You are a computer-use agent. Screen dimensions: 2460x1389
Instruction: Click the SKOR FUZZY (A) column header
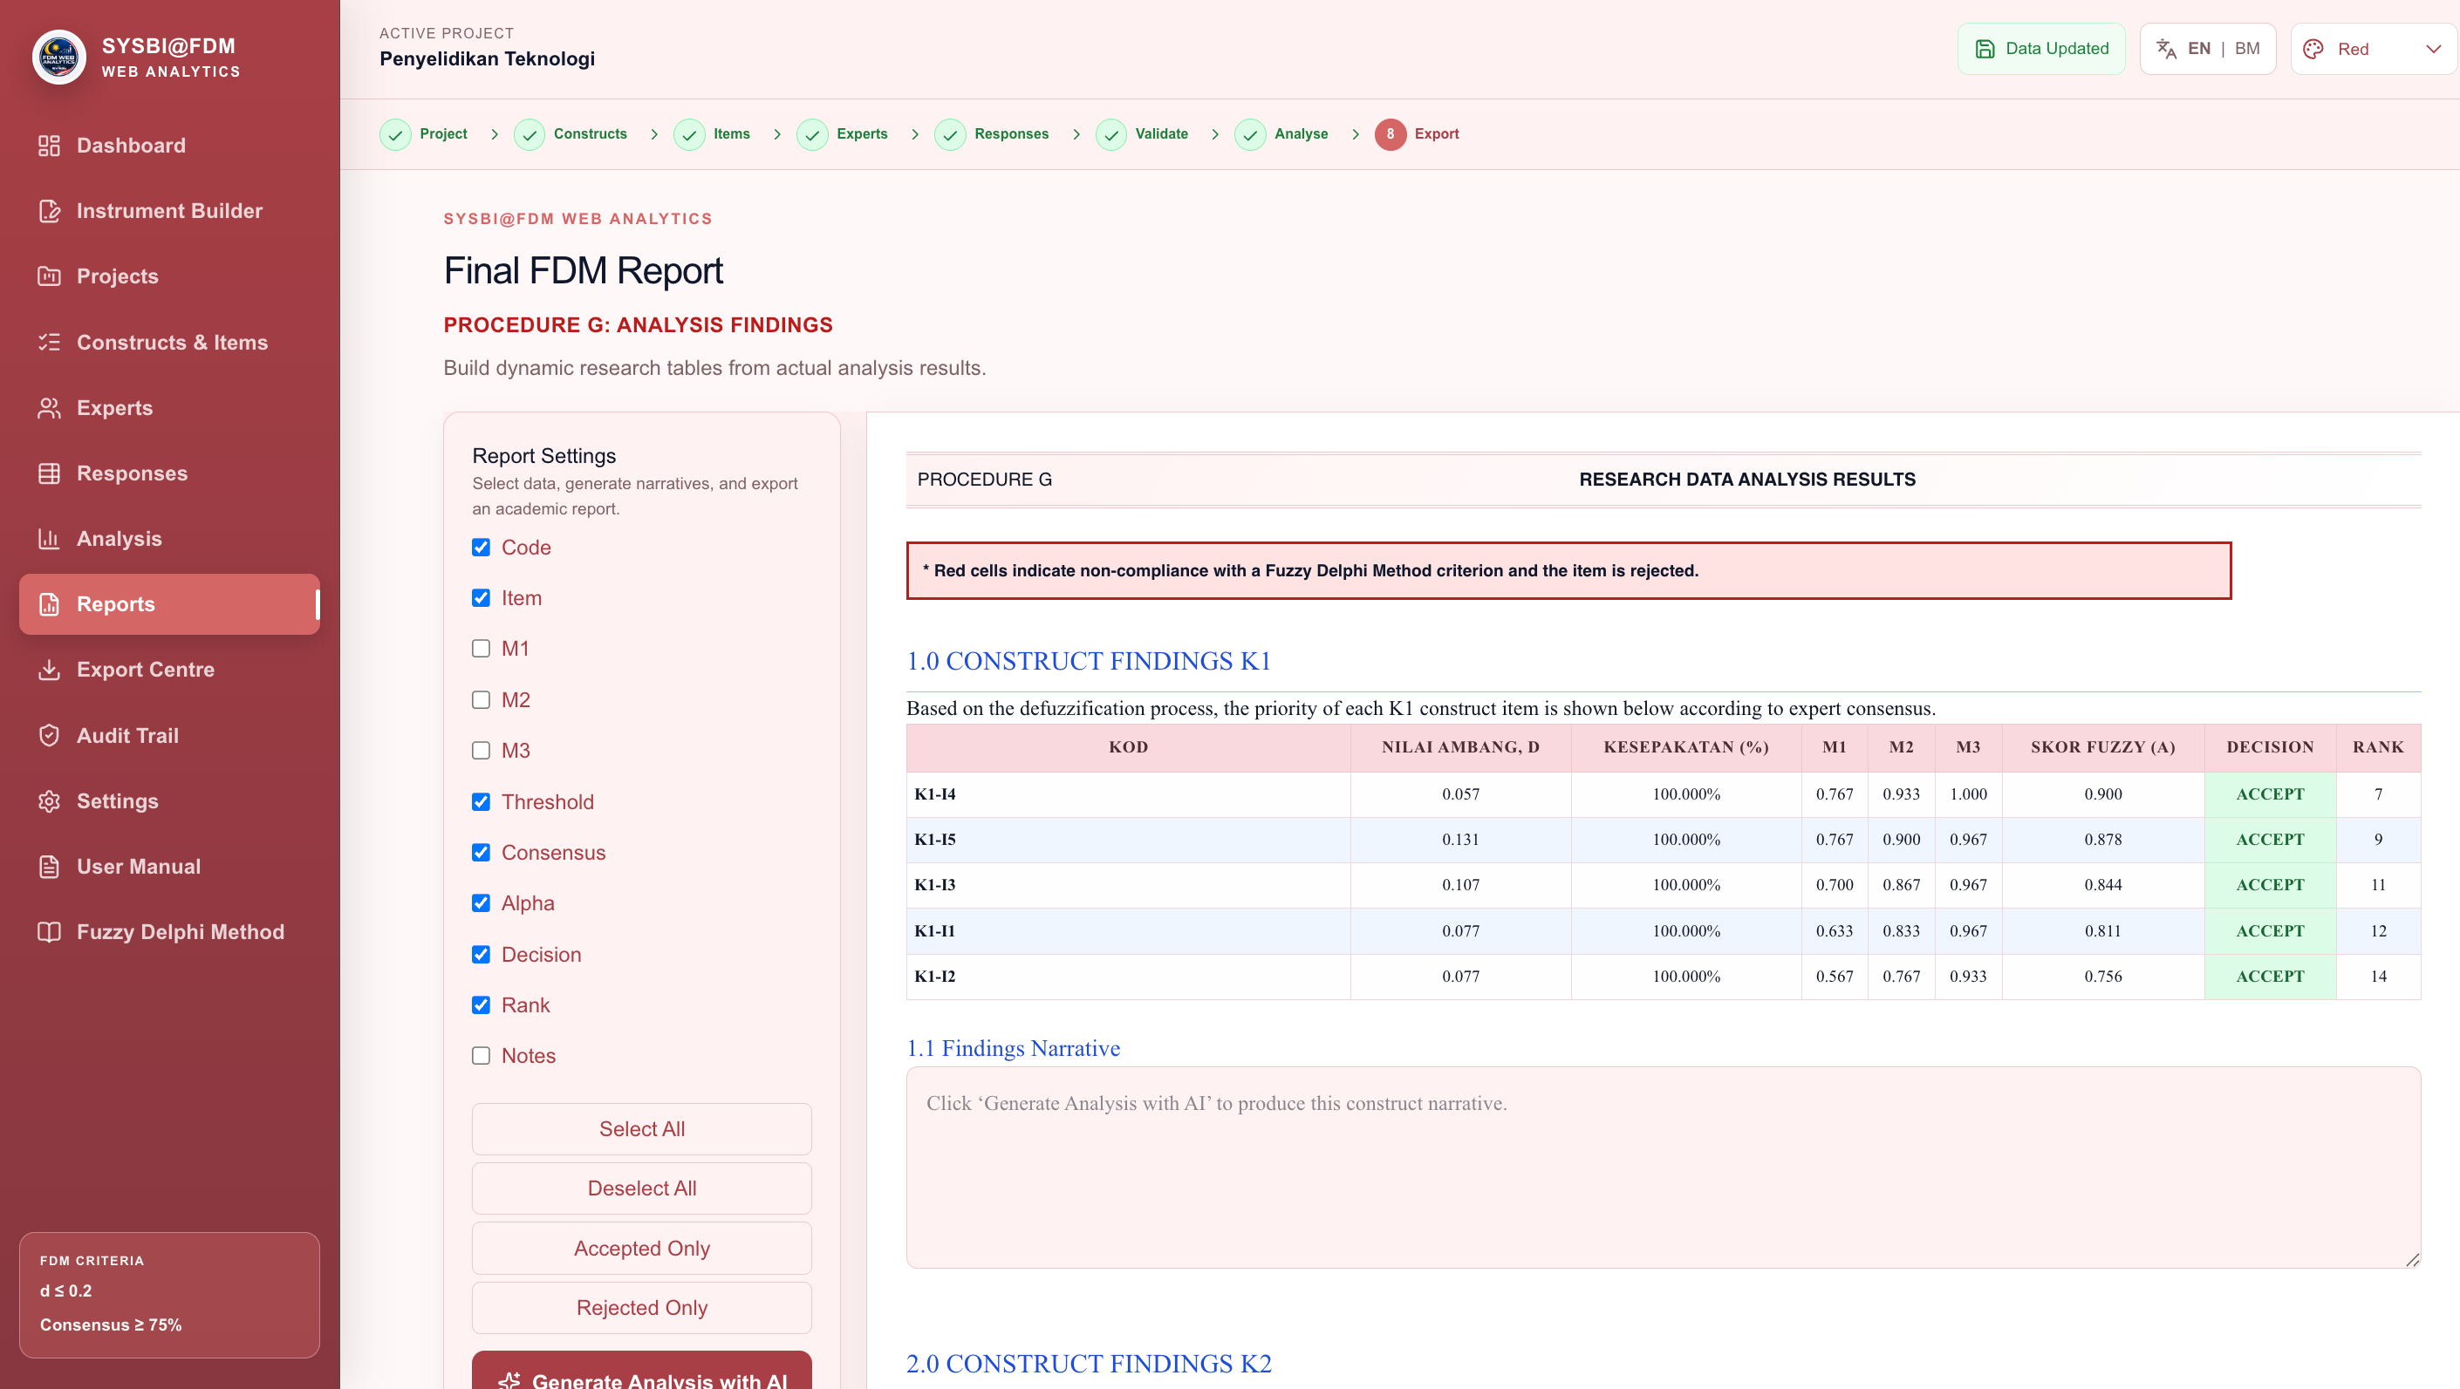click(x=2103, y=747)
